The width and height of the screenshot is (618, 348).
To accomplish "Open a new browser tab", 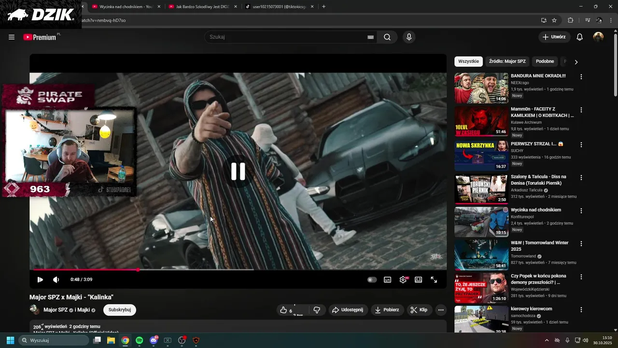I will click(323, 7).
